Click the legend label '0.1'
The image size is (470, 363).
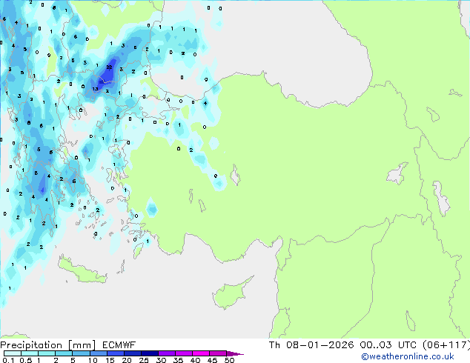click(x=8, y=360)
